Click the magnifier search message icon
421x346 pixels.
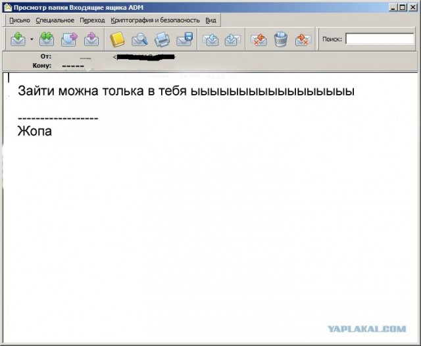[139, 39]
